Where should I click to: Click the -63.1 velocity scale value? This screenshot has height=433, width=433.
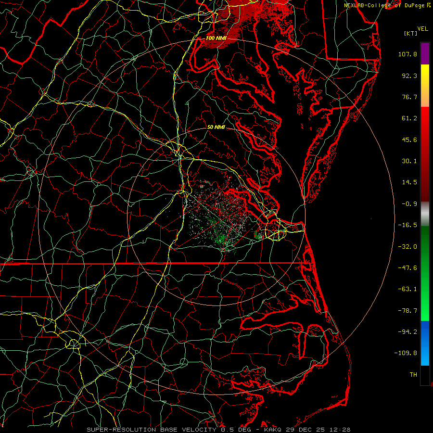pyautogui.click(x=408, y=289)
